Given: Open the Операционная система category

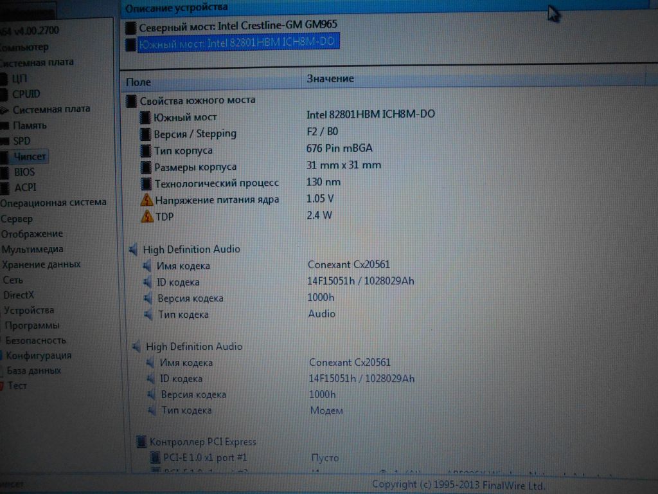Looking at the screenshot, I should [x=53, y=203].
